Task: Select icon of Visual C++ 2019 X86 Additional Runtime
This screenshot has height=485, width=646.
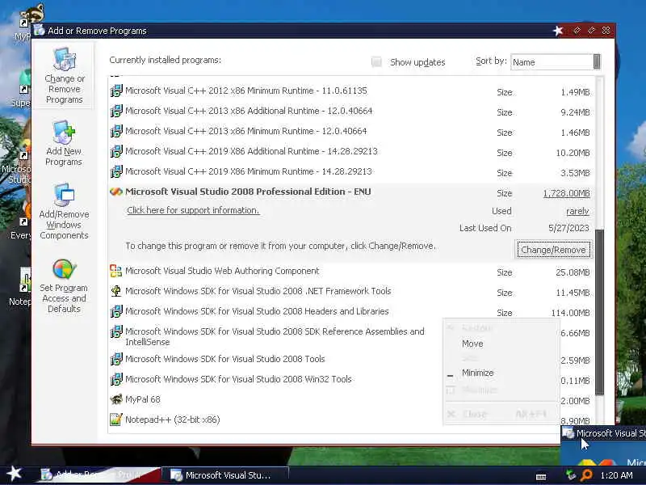Action: [116, 151]
